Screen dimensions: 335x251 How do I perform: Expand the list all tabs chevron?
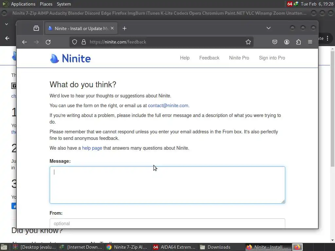269,28
